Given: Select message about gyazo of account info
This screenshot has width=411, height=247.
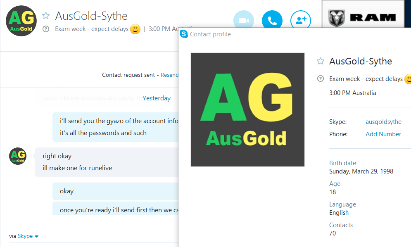Looking at the screenshot, I should tap(119, 121).
